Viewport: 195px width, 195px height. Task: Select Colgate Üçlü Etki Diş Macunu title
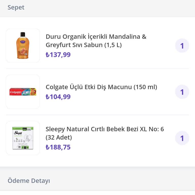(x=101, y=87)
